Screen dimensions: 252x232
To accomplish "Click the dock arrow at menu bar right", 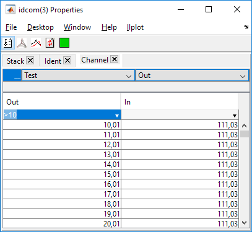I will [x=246, y=27].
